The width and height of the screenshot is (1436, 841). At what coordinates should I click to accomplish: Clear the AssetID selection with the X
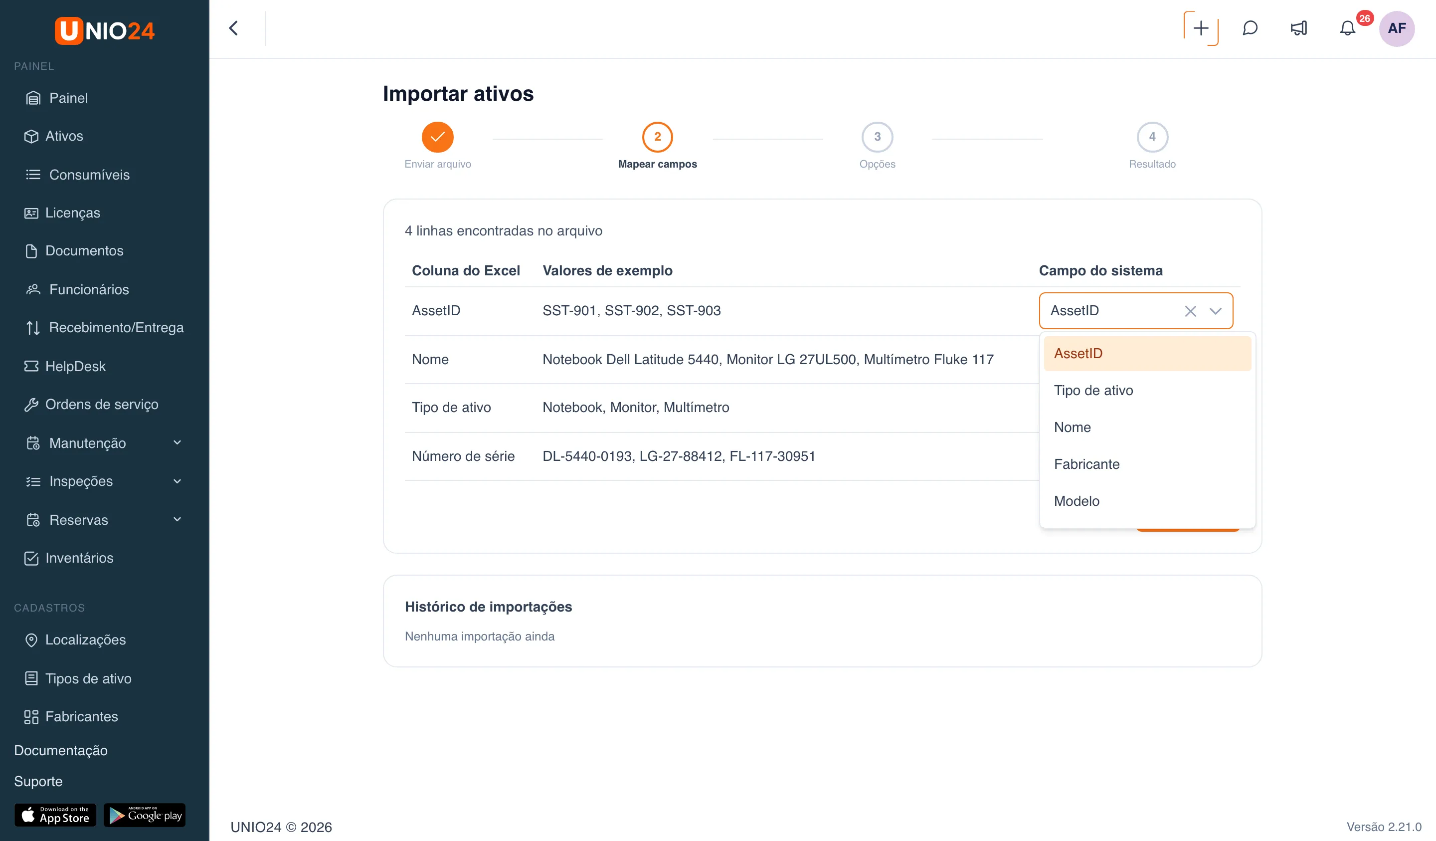(1190, 311)
